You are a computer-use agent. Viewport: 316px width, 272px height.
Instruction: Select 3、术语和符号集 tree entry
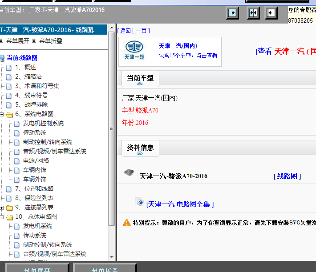pyautogui.click(x=37, y=86)
